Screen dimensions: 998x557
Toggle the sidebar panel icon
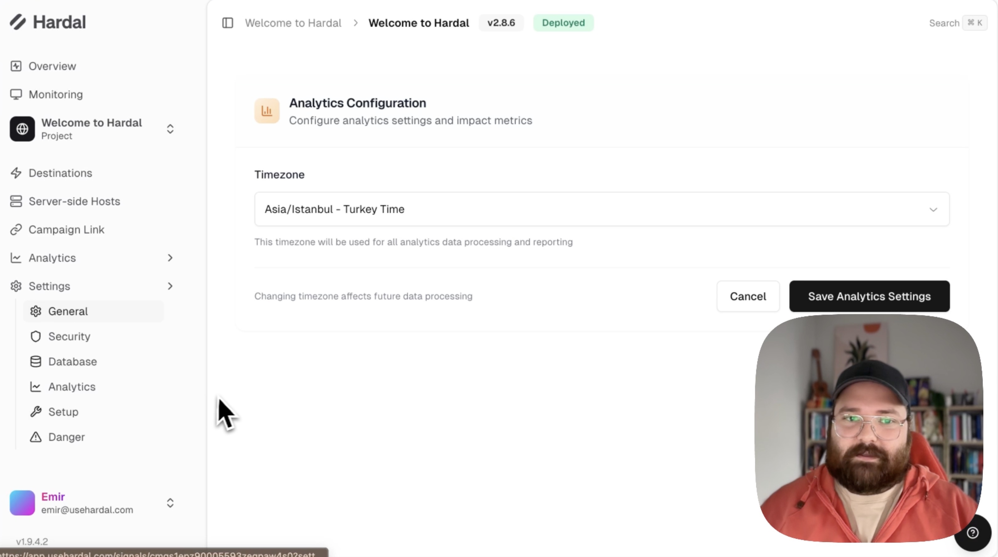[227, 23]
